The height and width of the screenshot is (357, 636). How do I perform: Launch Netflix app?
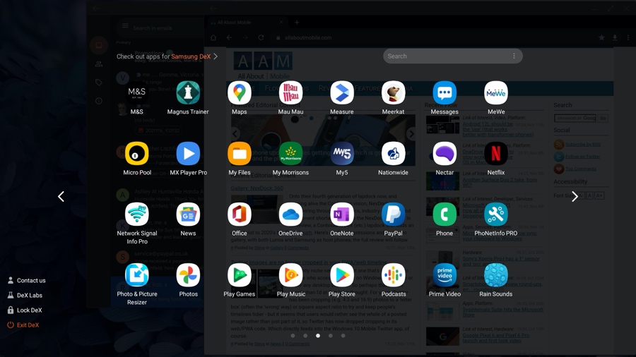point(495,154)
